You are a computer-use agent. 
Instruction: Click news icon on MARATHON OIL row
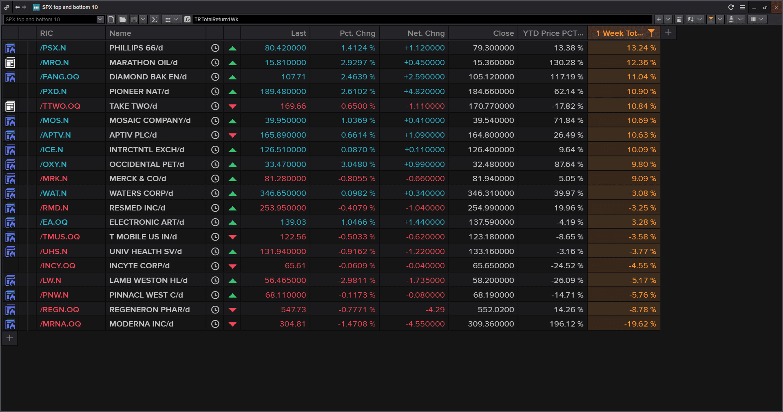click(10, 63)
